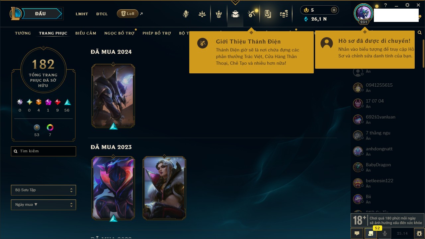Click the friends list scrollbar

[x=423, y=50]
